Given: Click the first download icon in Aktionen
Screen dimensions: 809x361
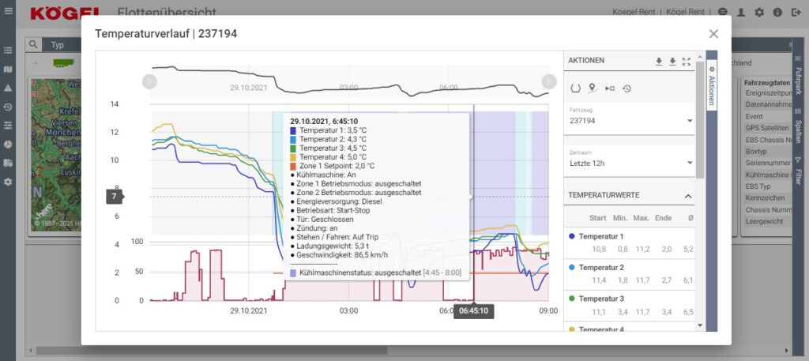Looking at the screenshot, I should [659, 62].
